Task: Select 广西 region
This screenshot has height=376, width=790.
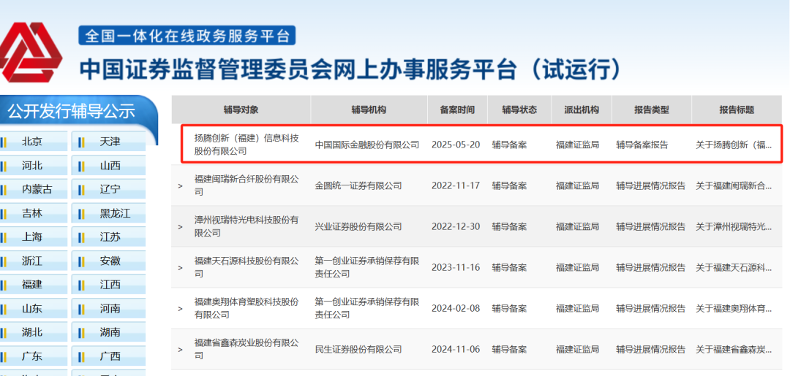Action: tap(108, 356)
